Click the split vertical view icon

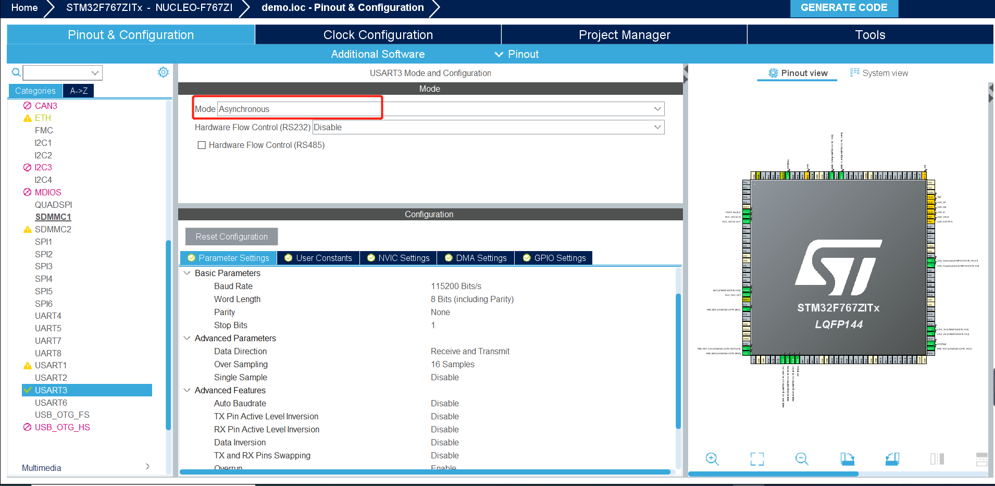tap(937, 459)
